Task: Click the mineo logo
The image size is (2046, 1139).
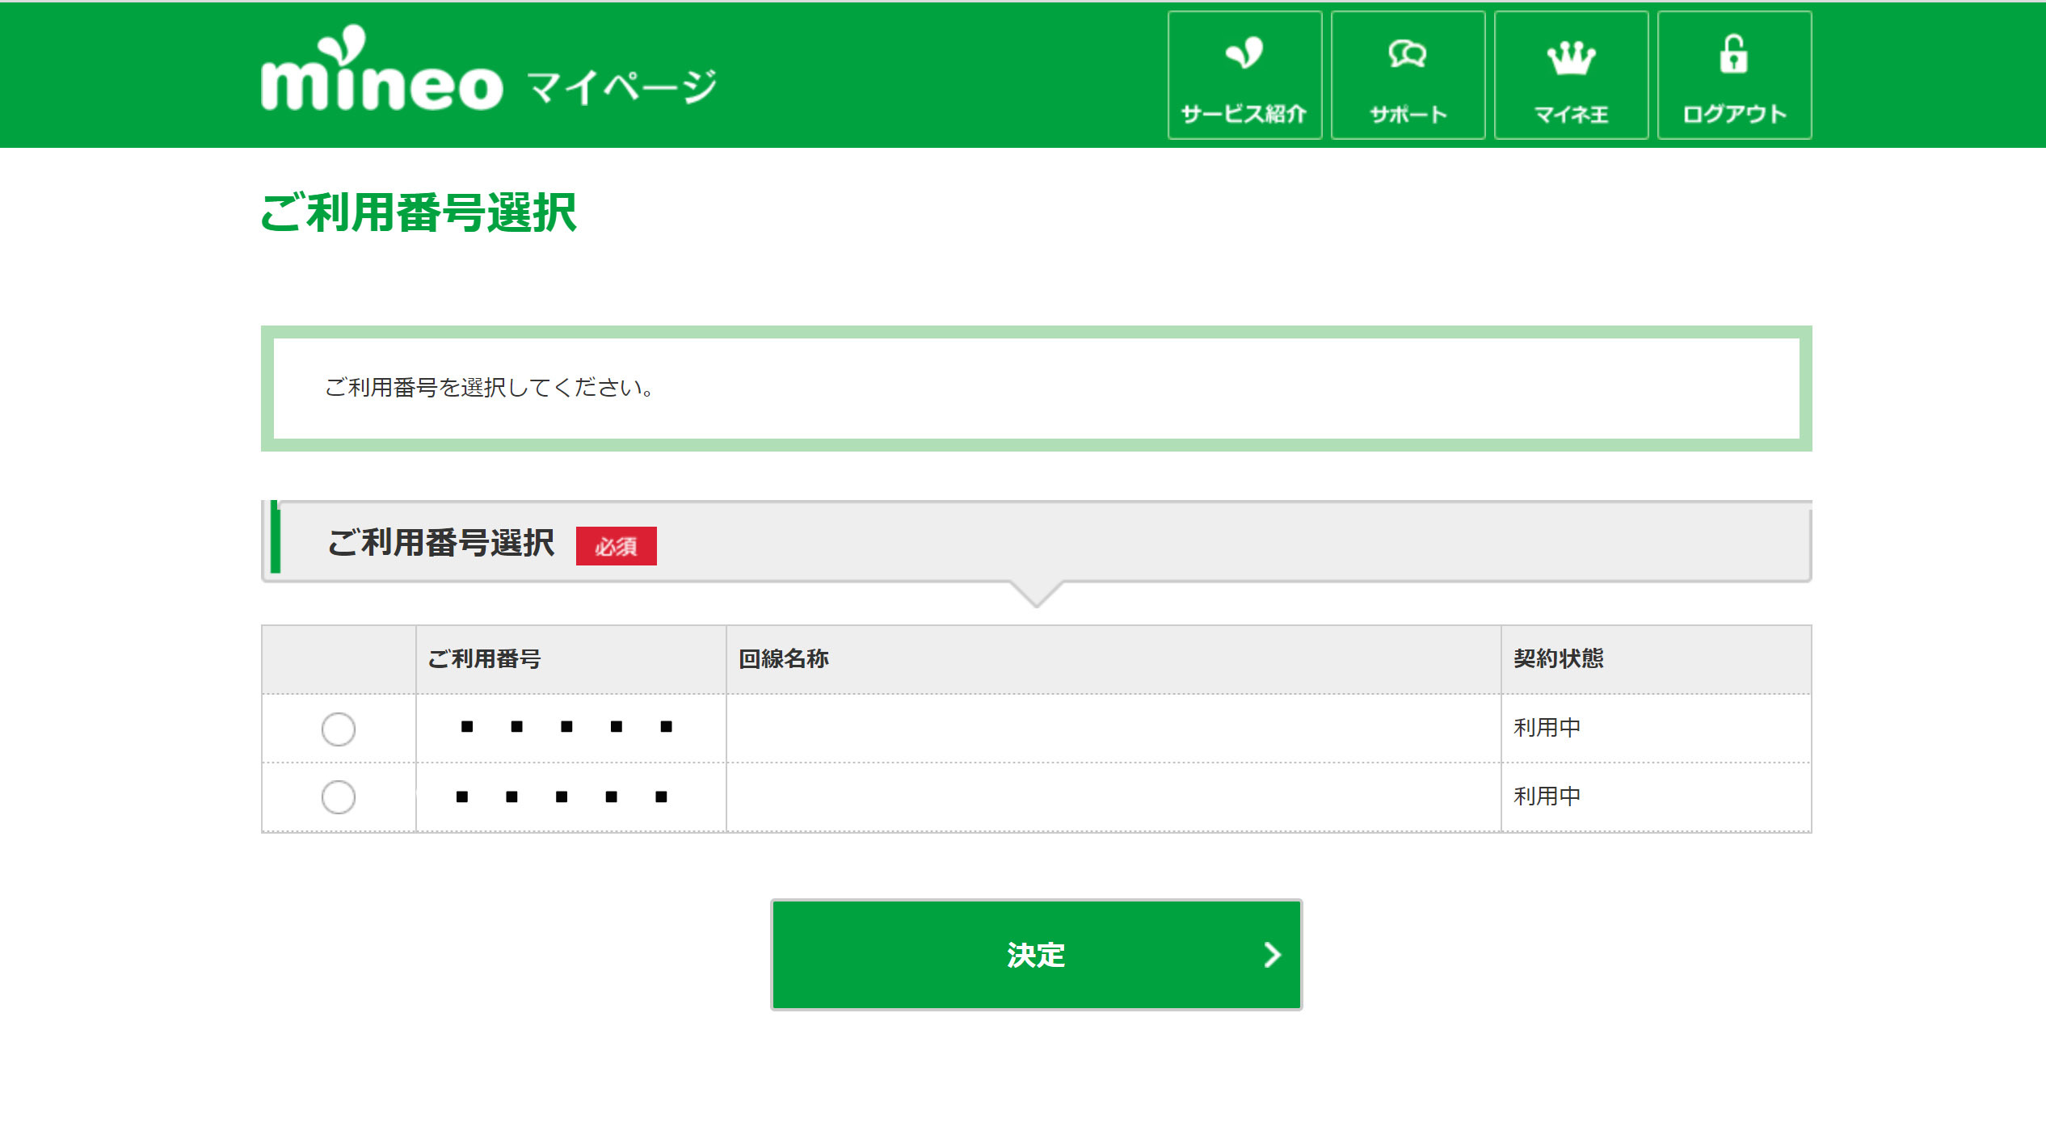Action: (x=381, y=73)
